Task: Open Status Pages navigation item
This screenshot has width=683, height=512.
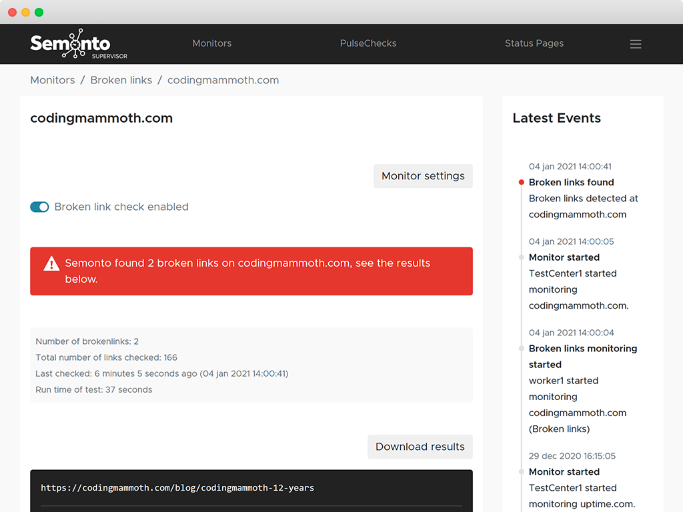Action: (x=534, y=43)
